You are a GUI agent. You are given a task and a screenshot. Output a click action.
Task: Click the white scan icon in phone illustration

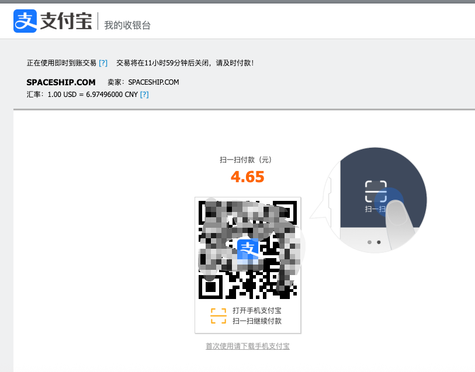376,191
